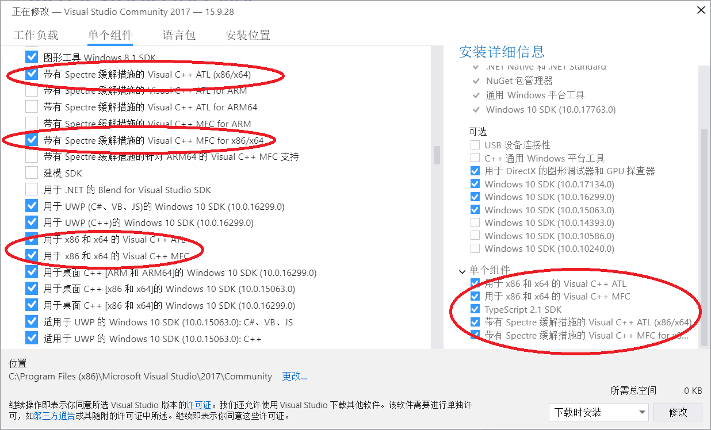711x430 pixels.
Task: Check Spectre ARM64 的 Visual C++ MFC 支持
Action: pos(32,156)
